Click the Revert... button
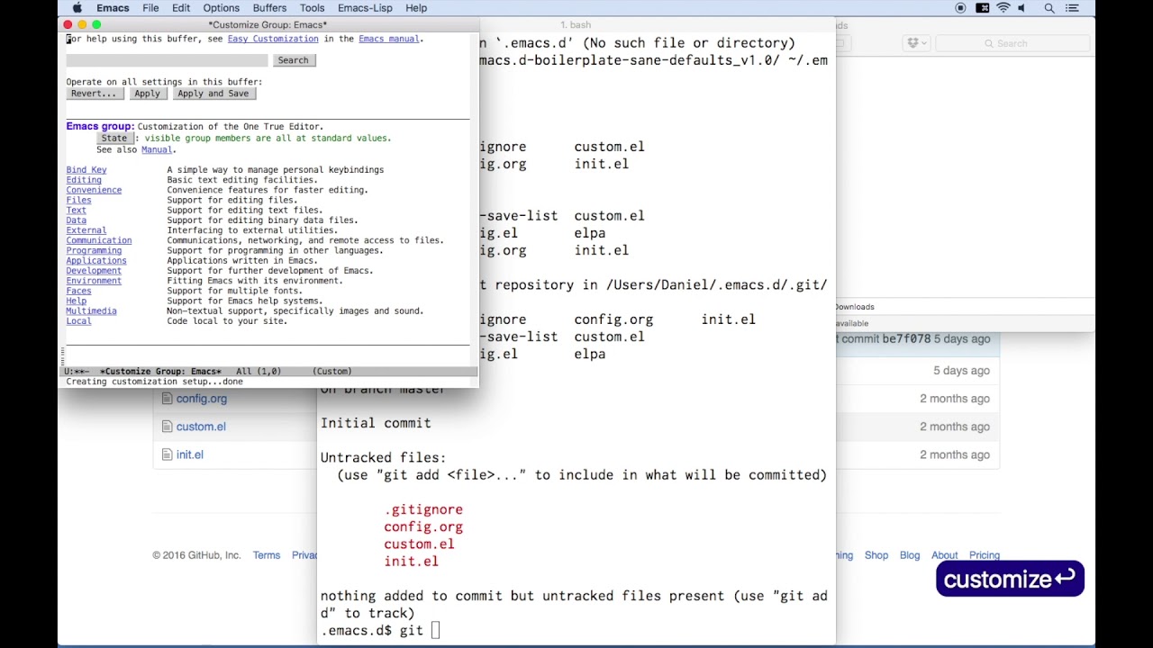Screen dimensions: 1153x648 [94, 94]
